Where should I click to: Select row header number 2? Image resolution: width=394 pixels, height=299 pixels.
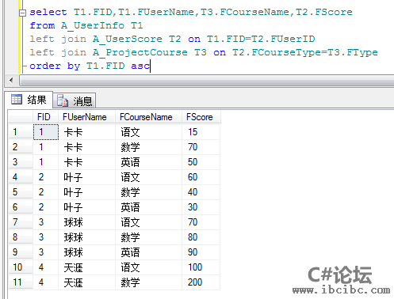coord(21,147)
